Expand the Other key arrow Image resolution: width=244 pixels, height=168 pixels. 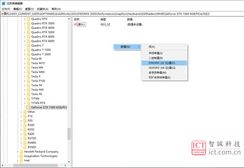[x=21, y=112]
